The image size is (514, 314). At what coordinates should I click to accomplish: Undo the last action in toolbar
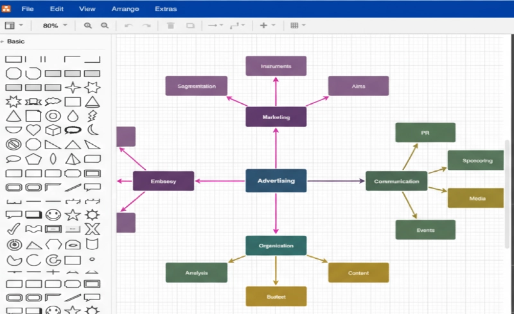[128, 26]
